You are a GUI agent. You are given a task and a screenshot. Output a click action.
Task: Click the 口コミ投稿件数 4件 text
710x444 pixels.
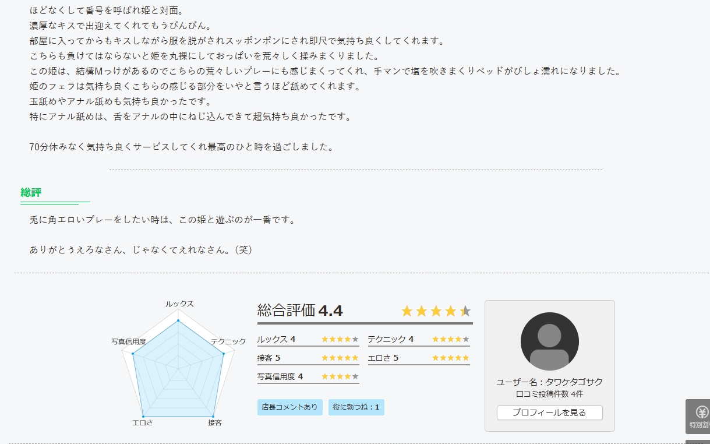[549, 394]
